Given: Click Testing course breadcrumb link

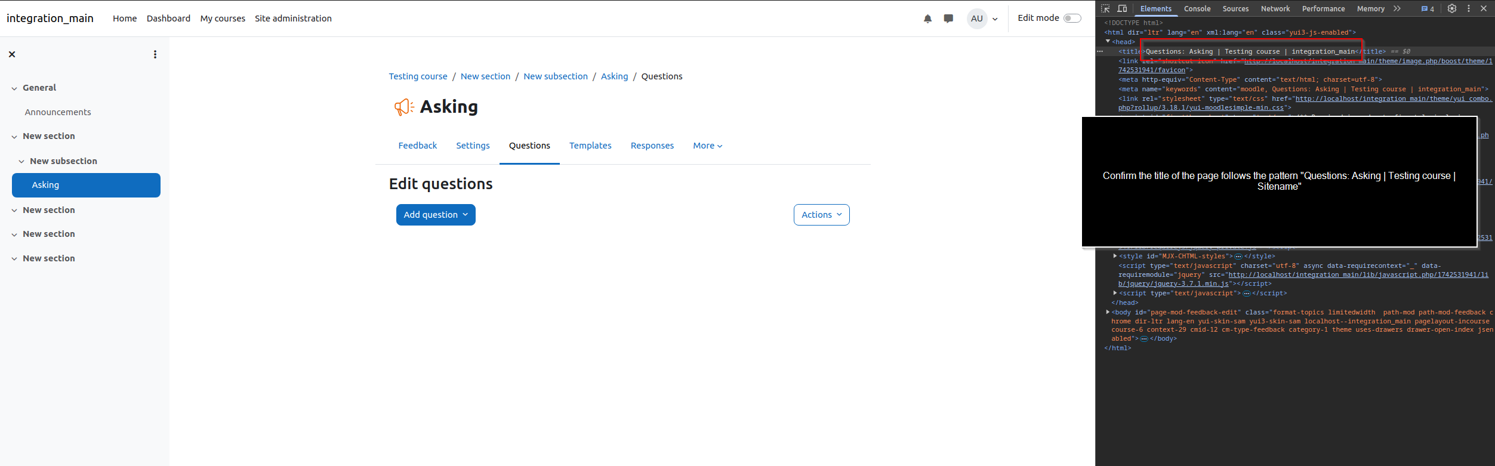Looking at the screenshot, I should point(418,76).
